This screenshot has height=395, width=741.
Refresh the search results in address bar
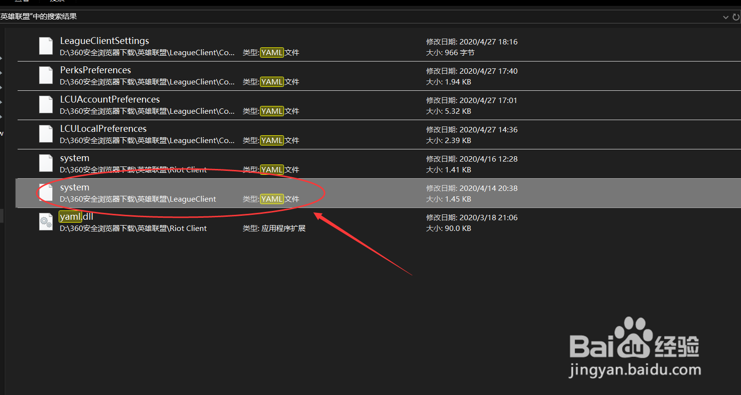(736, 17)
